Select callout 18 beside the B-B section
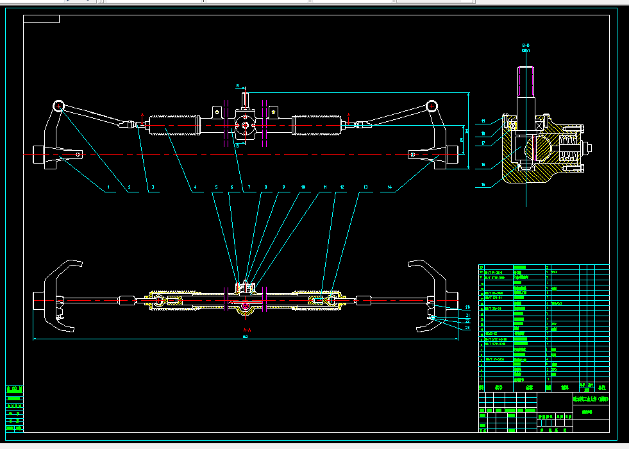The image size is (629, 449). click(483, 133)
